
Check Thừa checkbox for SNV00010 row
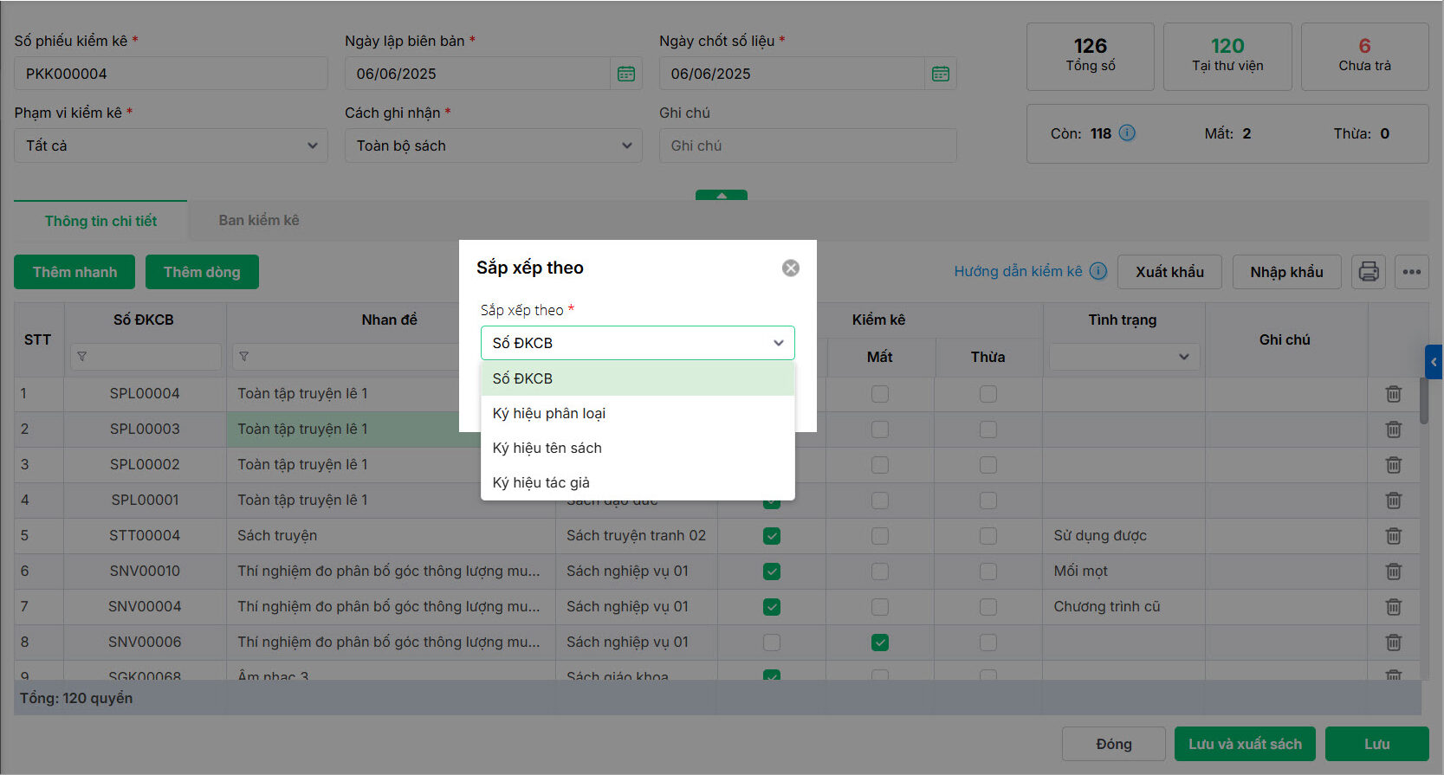[987, 572]
